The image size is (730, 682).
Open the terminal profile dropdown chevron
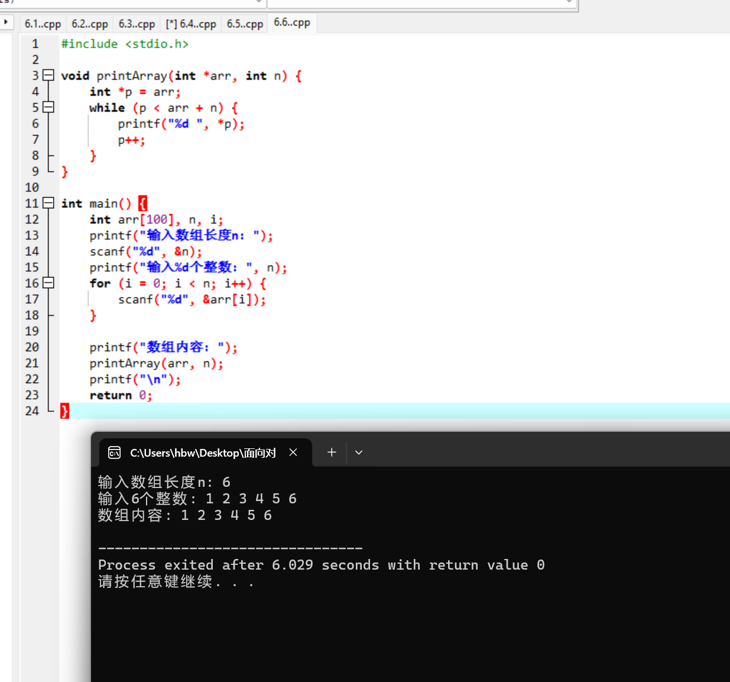tap(358, 452)
